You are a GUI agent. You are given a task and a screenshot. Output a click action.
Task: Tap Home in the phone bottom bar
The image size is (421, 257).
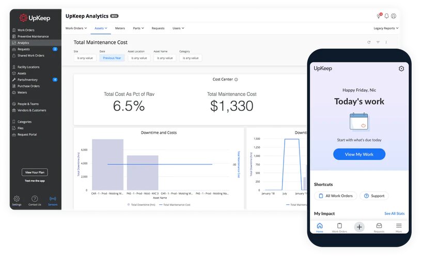[320, 228]
